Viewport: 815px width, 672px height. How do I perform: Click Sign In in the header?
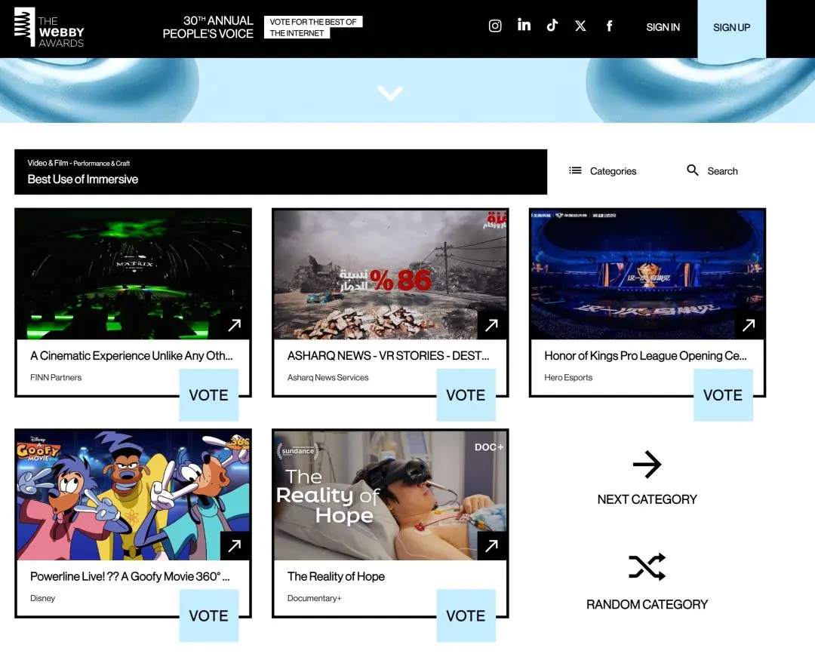[x=663, y=27]
